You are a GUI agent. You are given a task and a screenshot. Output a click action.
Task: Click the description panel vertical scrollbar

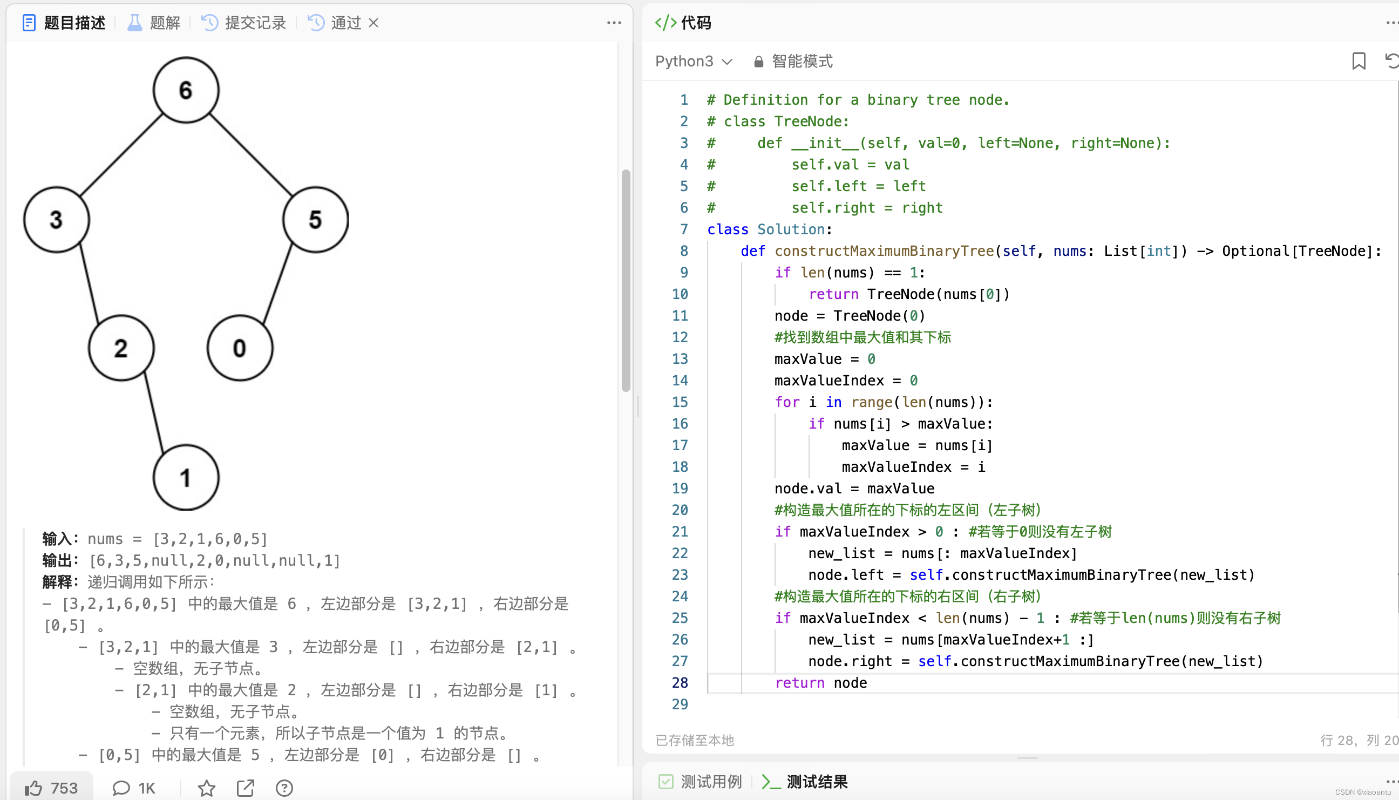click(626, 280)
